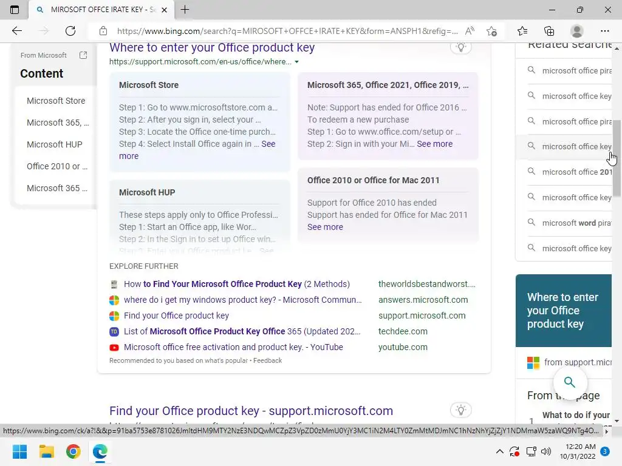Click techdee.com domain text

pos(403,331)
